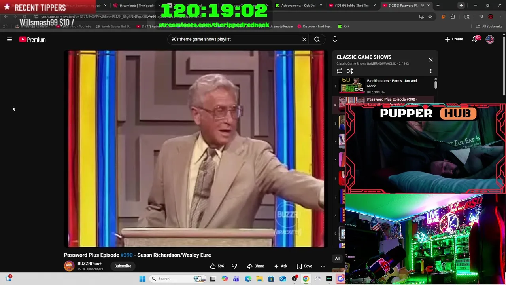Start voice search with the microphone
506x285 pixels.
point(335,39)
